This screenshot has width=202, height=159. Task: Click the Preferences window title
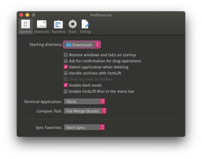[101, 15]
